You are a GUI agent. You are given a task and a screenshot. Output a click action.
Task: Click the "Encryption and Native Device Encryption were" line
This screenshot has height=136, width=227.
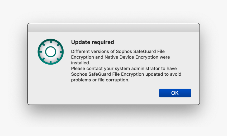[120, 57]
